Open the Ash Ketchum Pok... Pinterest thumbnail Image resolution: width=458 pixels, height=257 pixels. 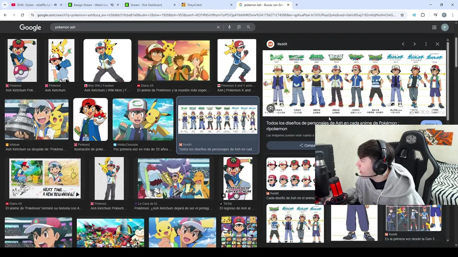[x=22, y=61]
